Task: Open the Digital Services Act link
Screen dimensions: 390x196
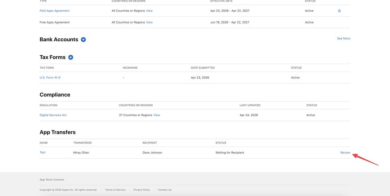Action: point(53,115)
